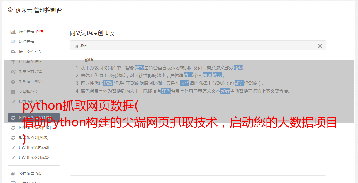Click the book icon next to 公有词库查询

click(13, 174)
